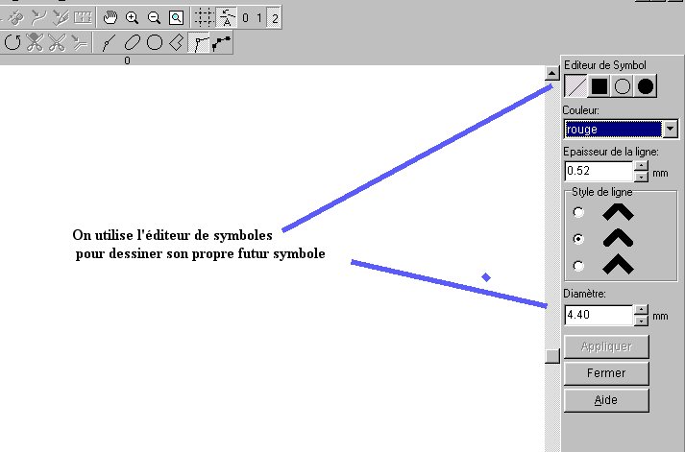
Task: Click the zoom in magnifier
Action: tap(133, 17)
